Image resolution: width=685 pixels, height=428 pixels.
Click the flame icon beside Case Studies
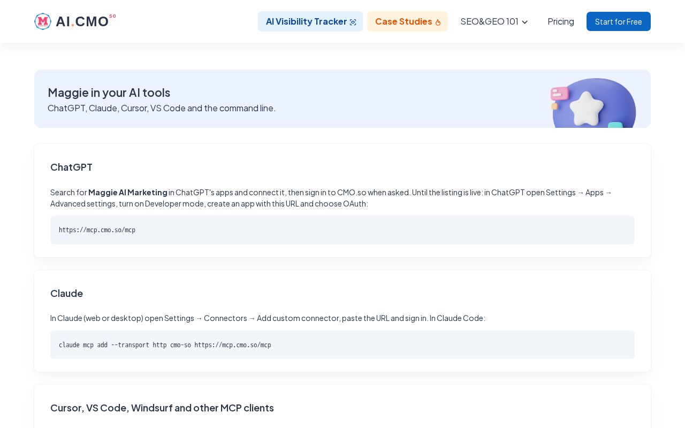pos(438,22)
